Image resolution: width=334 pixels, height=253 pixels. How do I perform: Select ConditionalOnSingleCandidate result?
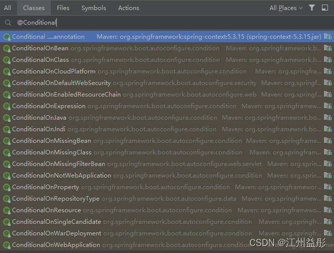click(167, 222)
